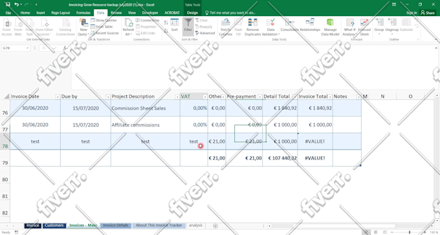Viewport: 440px width, 235px height.
Task: Select Affiliate commissions cell
Action: 146,125
